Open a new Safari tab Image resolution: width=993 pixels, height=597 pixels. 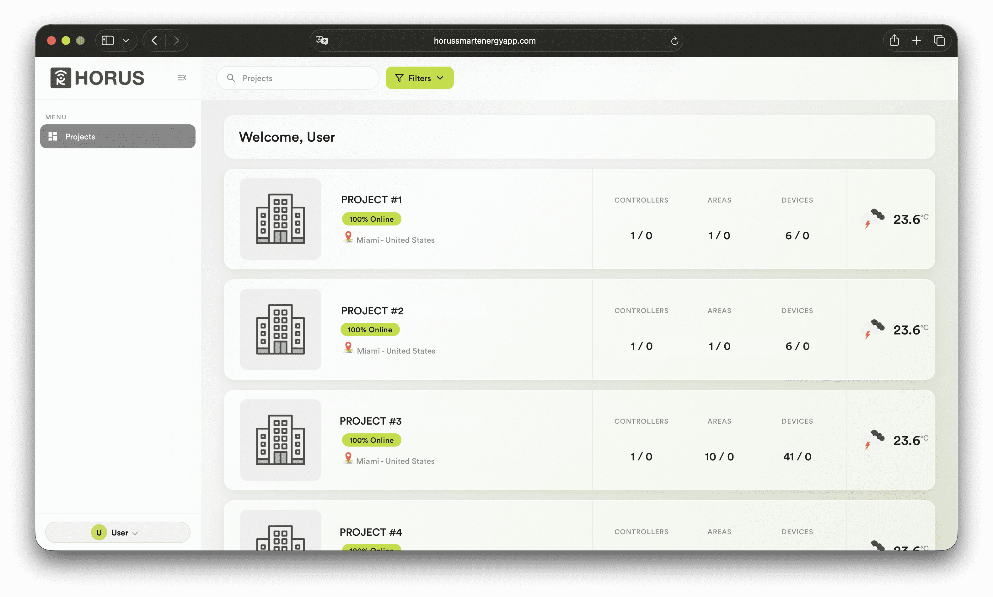(917, 41)
